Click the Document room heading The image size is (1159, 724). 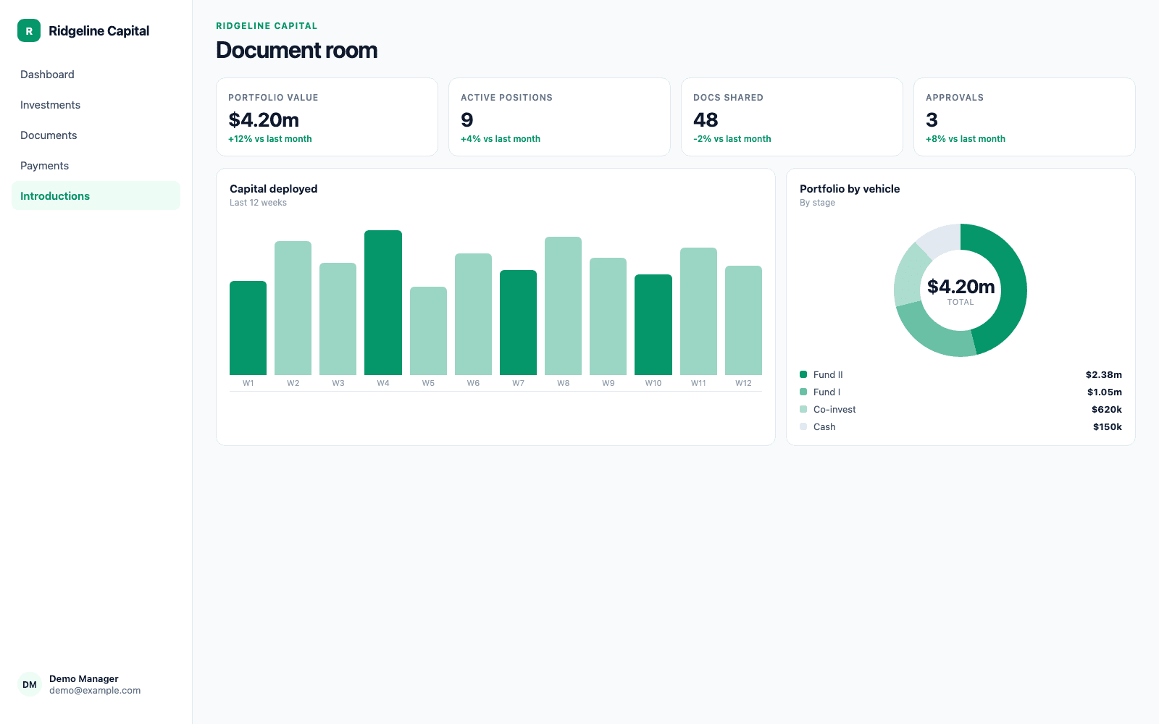[297, 50]
